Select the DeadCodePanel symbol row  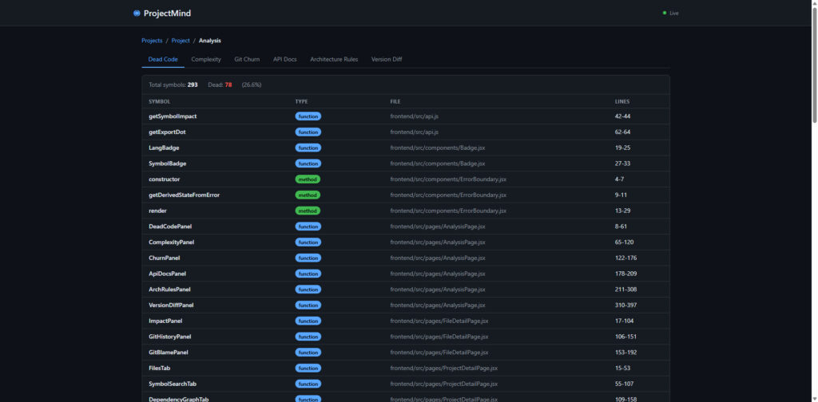pyautogui.click(x=170, y=227)
